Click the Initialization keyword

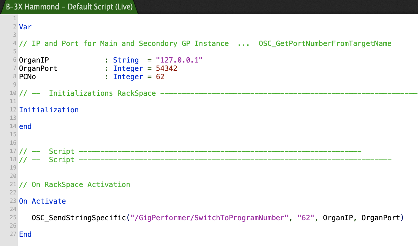tap(49, 110)
